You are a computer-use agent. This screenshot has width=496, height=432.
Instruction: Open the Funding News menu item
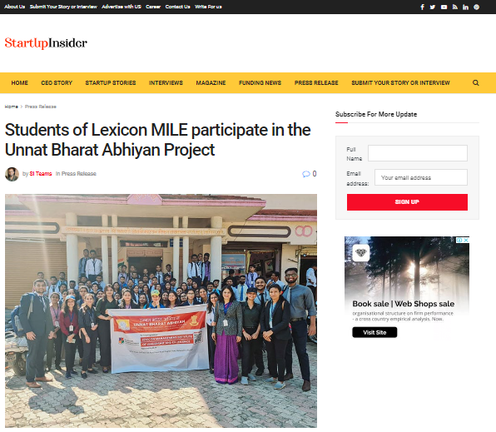(x=260, y=83)
